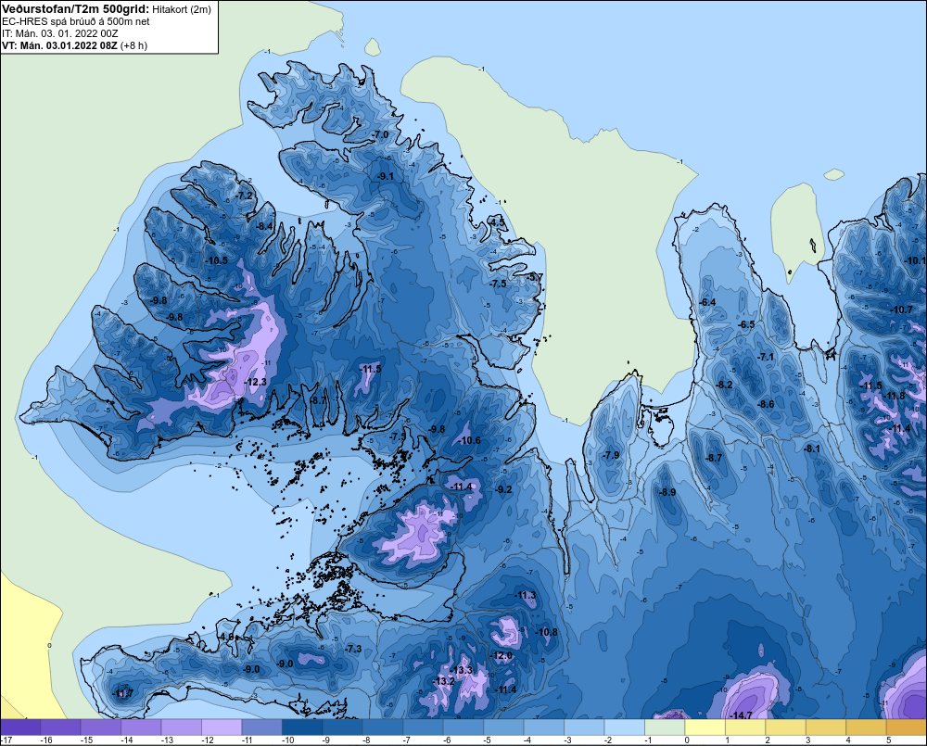Screen dimensions: 927x746
Task: Select the 'Hitakort (2m)' header text
Action: pos(182,9)
